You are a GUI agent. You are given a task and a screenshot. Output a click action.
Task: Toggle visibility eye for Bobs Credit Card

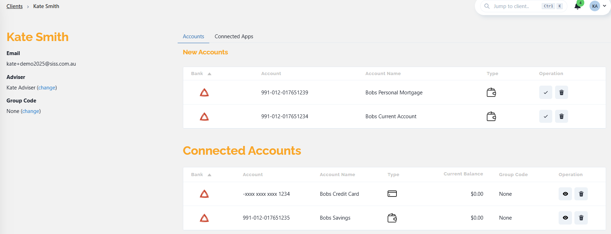tap(565, 194)
